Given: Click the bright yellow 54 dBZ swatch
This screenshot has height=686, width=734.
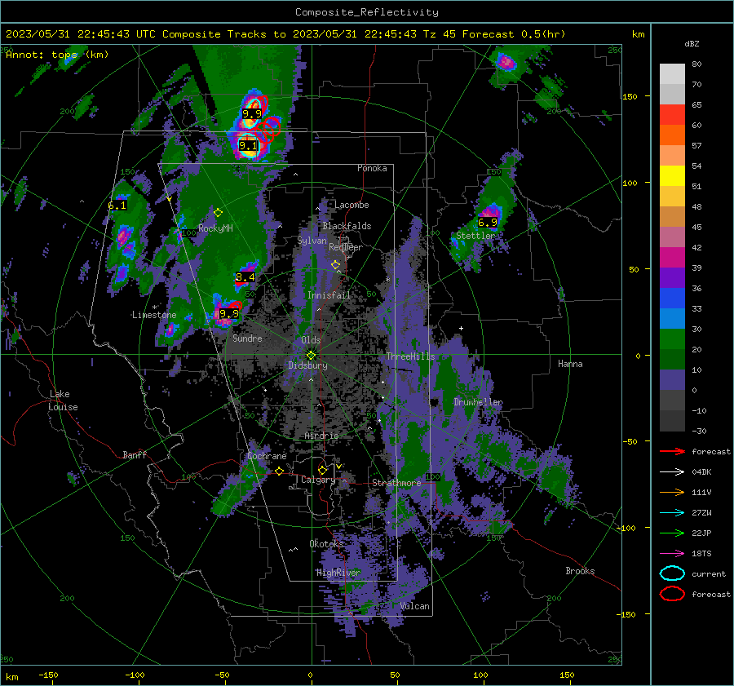Looking at the screenshot, I should tap(672, 175).
